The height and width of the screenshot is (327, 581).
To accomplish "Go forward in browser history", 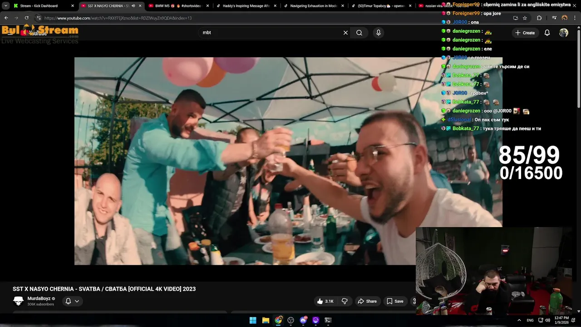I will [16, 18].
